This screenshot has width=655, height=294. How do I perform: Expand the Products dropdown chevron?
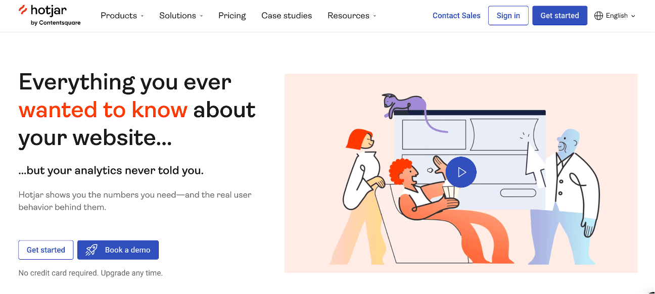[x=142, y=16]
